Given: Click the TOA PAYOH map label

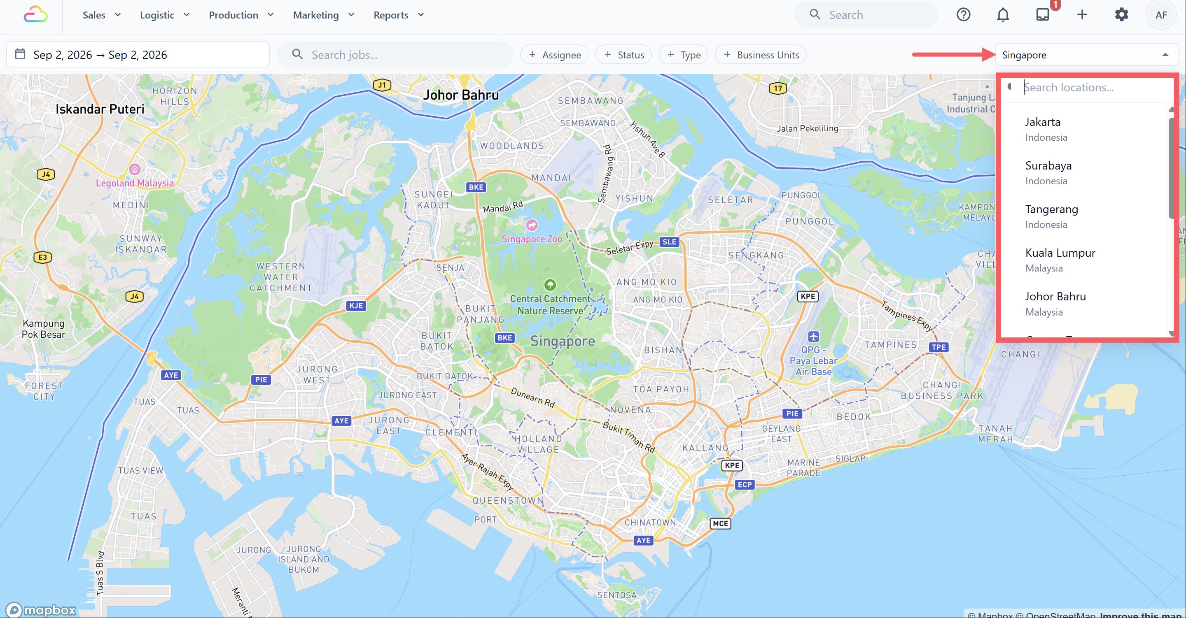Looking at the screenshot, I should point(661,389).
